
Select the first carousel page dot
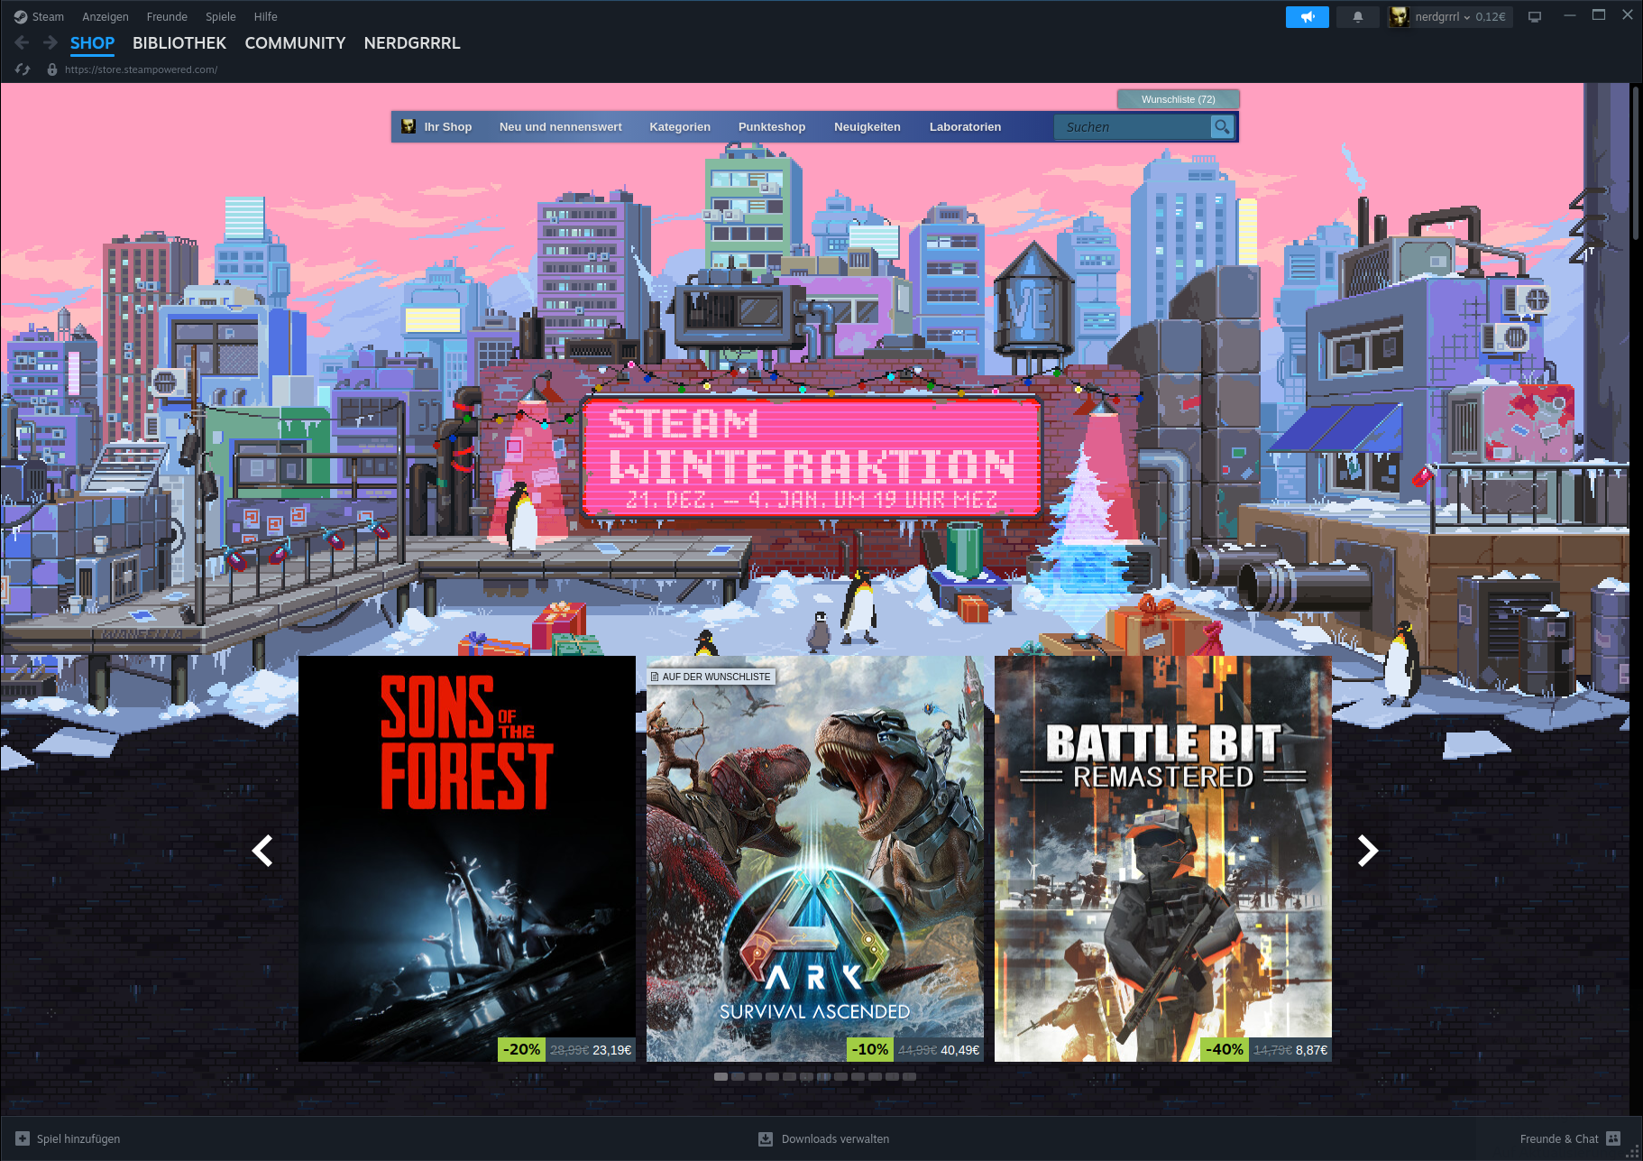721,1076
